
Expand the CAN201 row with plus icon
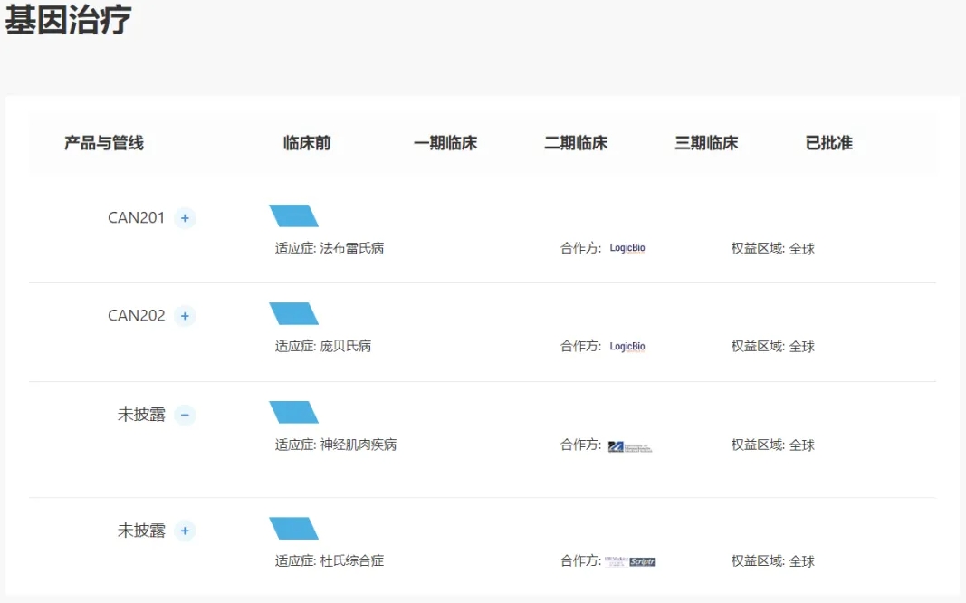pyautogui.click(x=185, y=218)
